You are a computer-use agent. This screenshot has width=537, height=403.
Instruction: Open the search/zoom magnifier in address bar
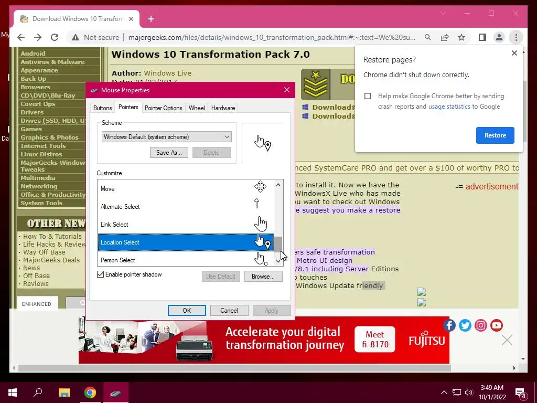point(428,37)
